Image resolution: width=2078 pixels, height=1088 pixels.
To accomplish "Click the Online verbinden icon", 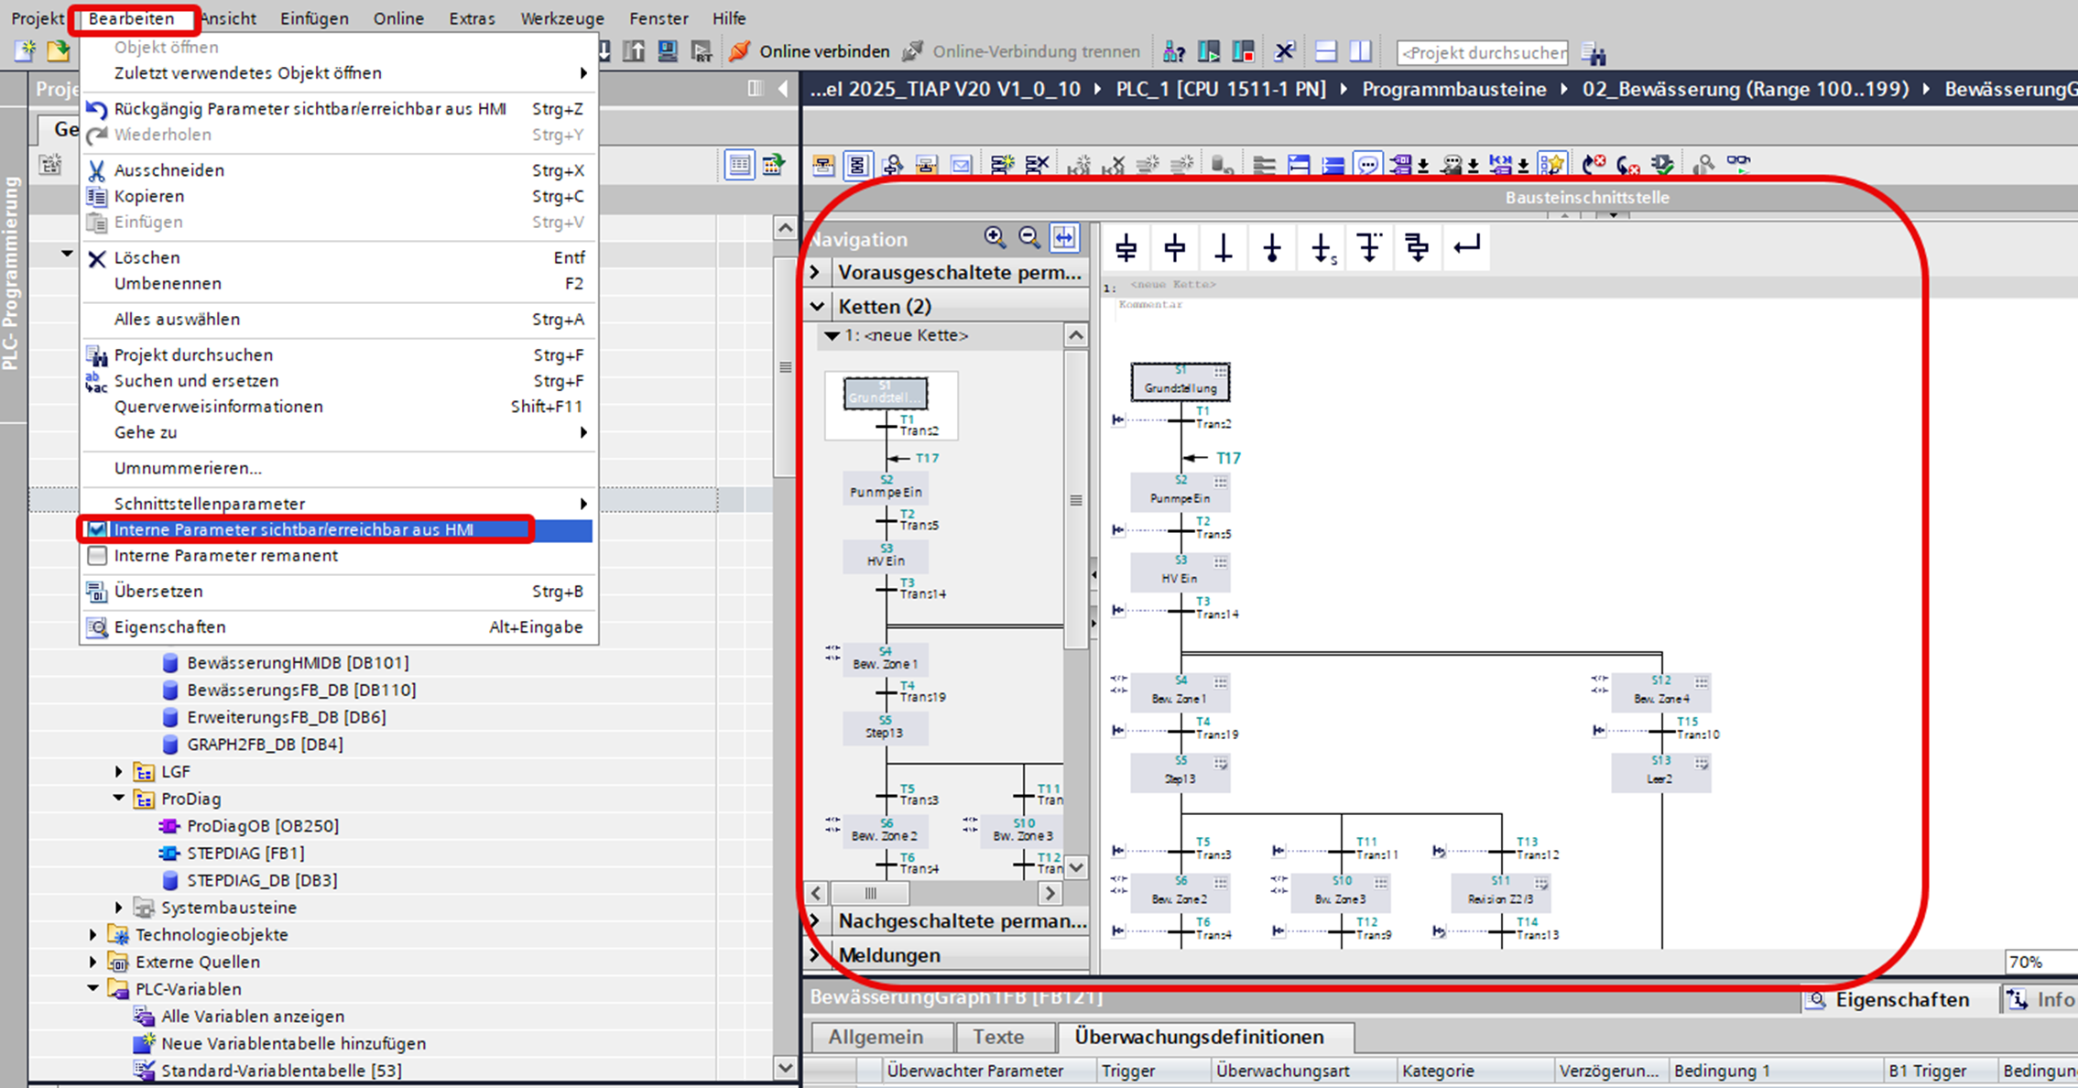I will 740,51.
